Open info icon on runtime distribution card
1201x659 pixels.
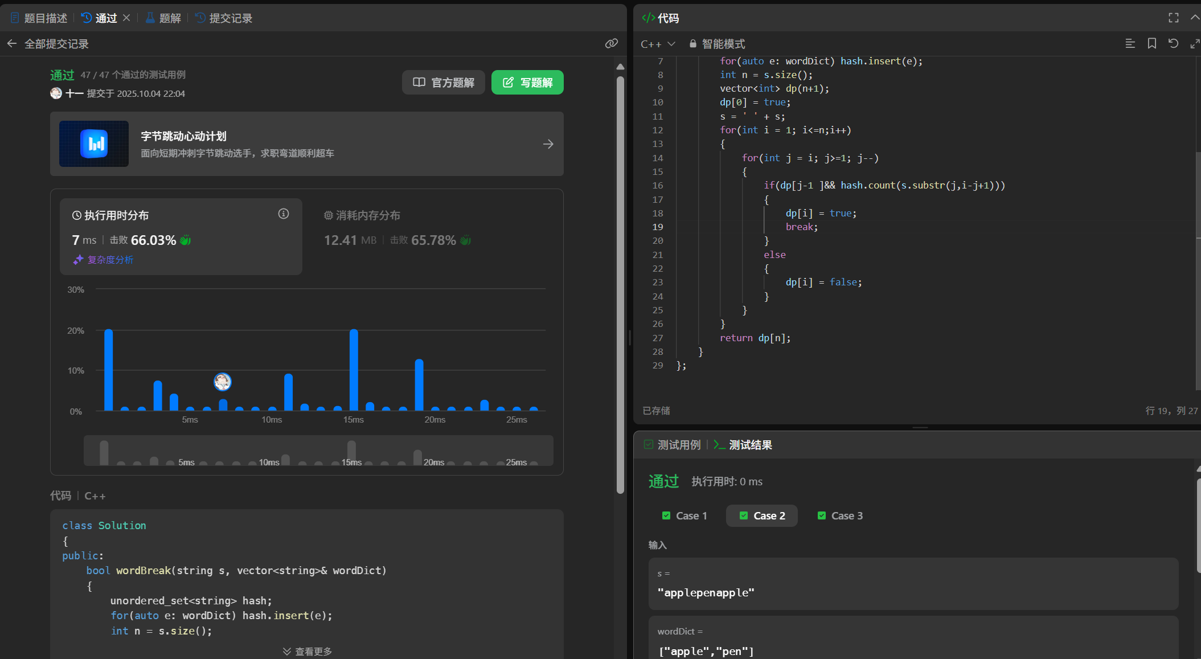[x=283, y=214]
